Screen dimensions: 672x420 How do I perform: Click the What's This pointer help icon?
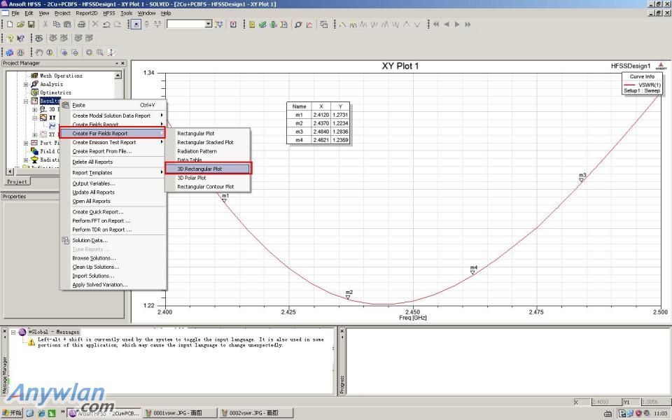(20, 38)
